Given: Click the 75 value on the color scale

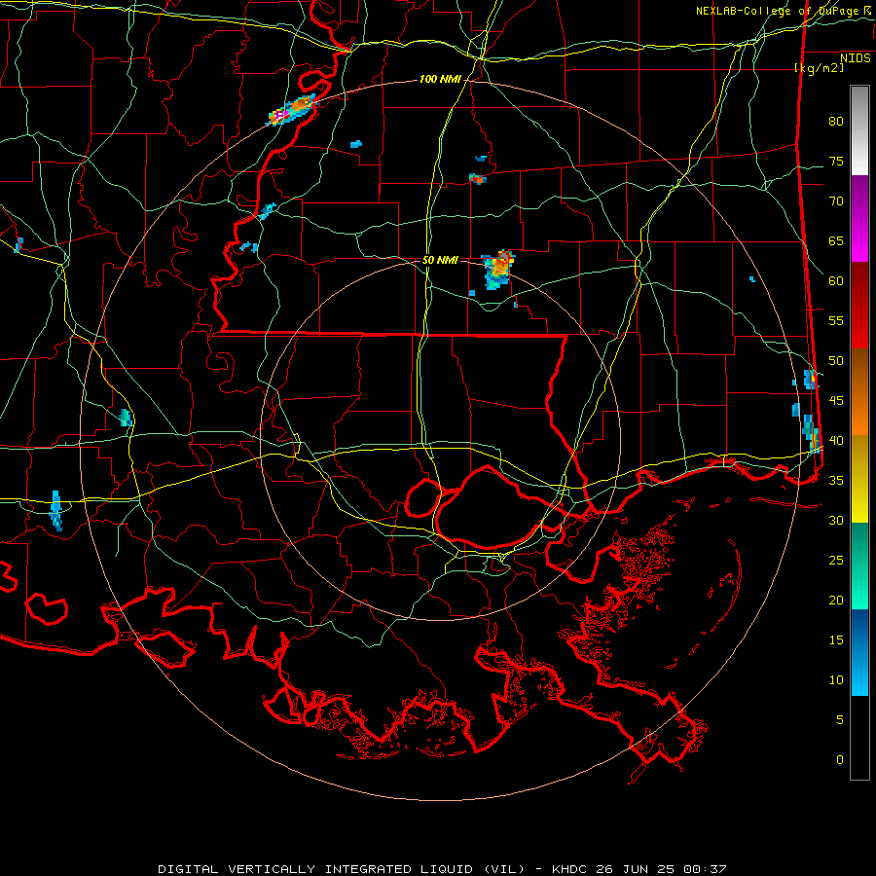Looking at the screenshot, I should pyautogui.click(x=836, y=161).
